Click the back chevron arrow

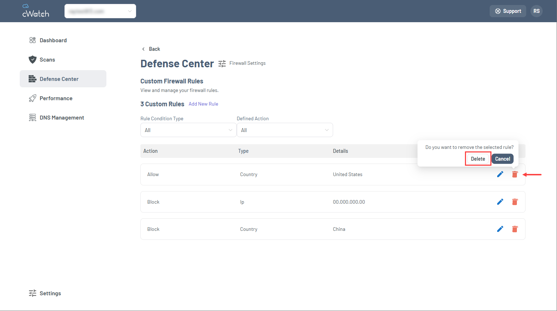[x=143, y=49]
